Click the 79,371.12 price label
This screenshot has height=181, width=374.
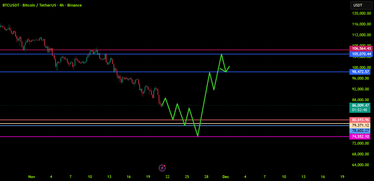click(x=360, y=125)
